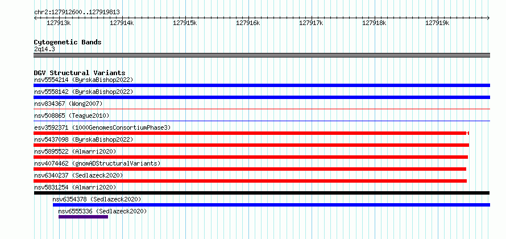Open nsv508865 (Teague2010) variant label
Image resolution: width=506 pixels, height=239 pixels.
click(72, 116)
